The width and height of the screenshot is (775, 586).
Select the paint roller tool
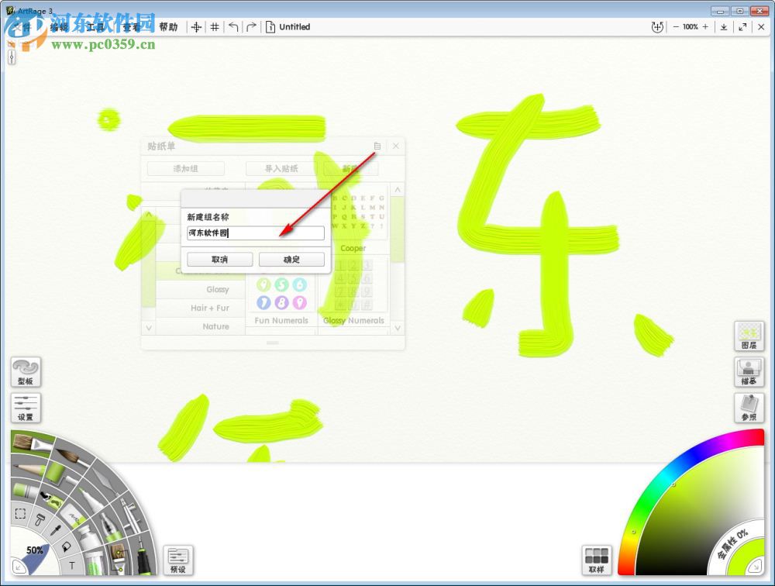[53, 474]
